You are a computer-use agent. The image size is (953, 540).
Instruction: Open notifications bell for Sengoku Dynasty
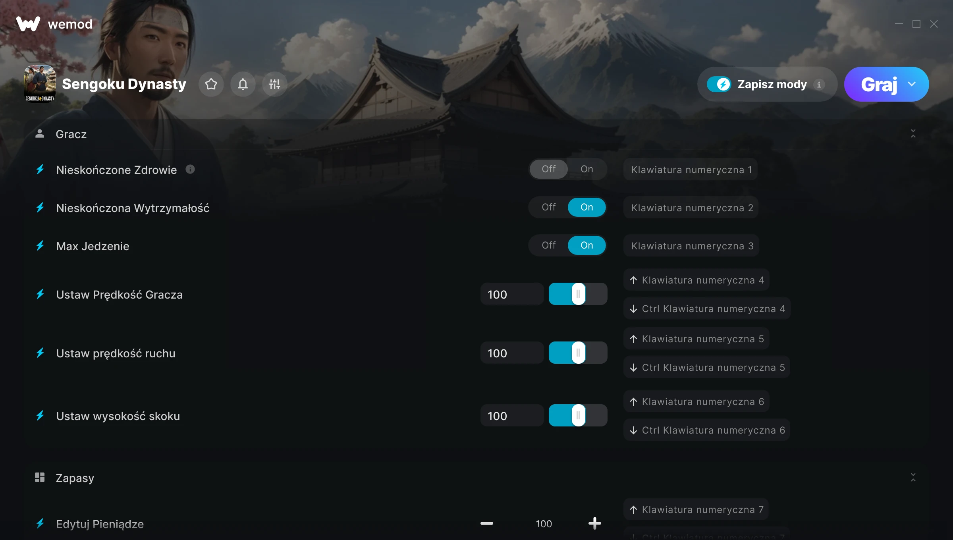(243, 84)
